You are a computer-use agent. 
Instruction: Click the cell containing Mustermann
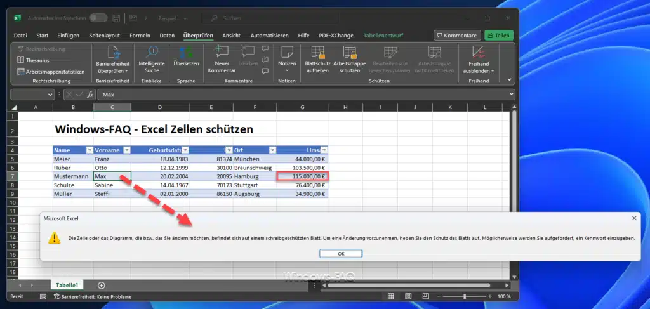[x=73, y=176]
